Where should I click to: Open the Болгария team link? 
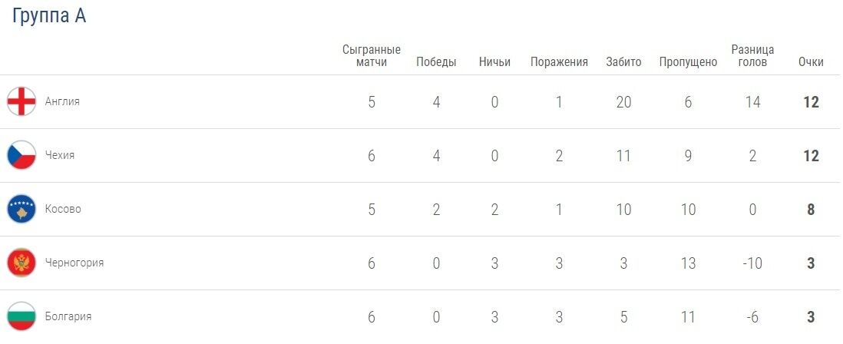(68, 316)
